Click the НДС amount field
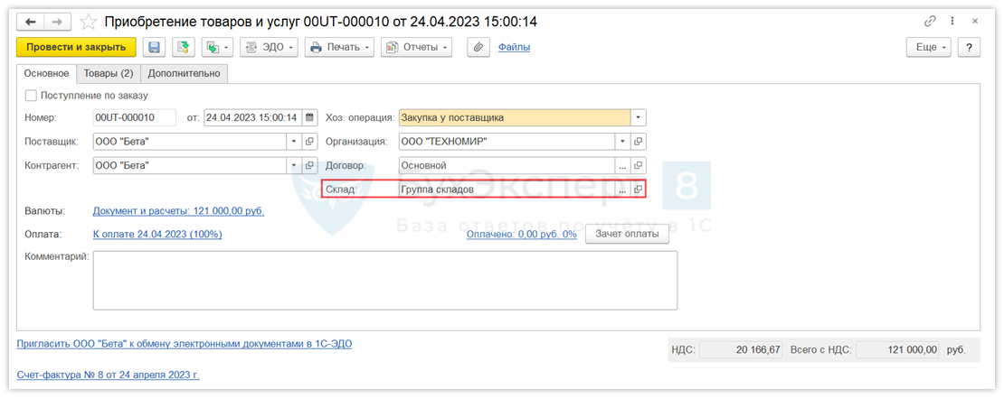1004x398 pixels. pos(741,350)
